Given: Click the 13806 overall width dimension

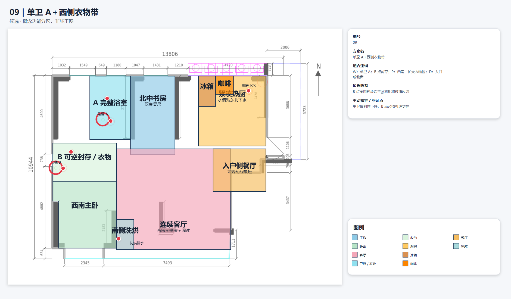Looking at the screenshot, I should [170, 54].
